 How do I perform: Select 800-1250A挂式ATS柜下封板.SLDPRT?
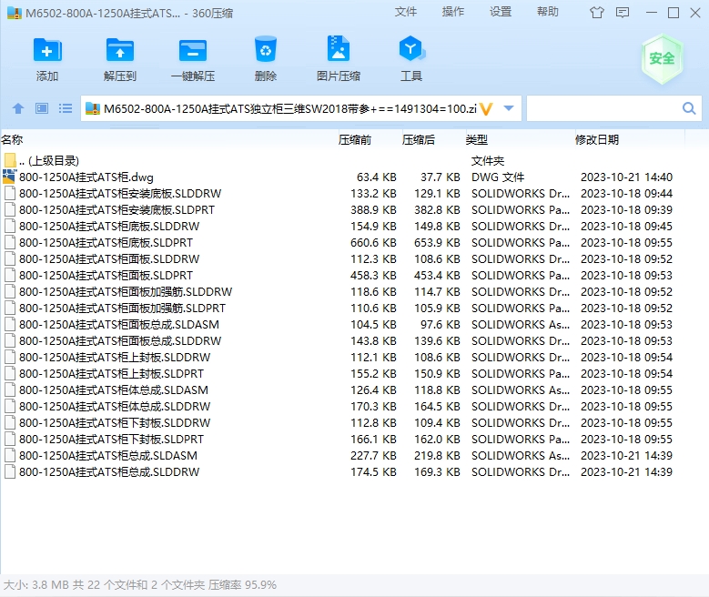pyautogui.click(x=111, y=440)
